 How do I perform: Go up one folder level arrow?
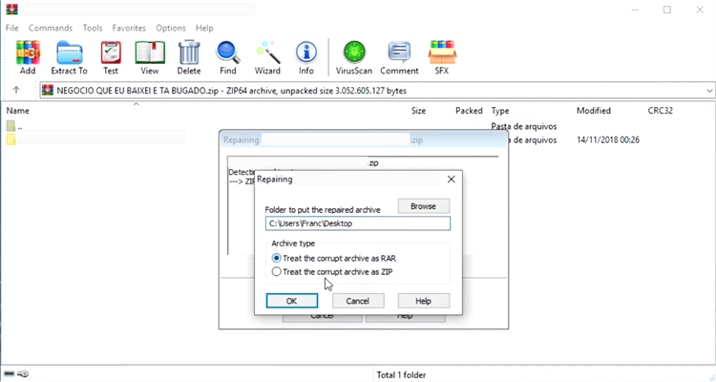(x=16, y=90)
